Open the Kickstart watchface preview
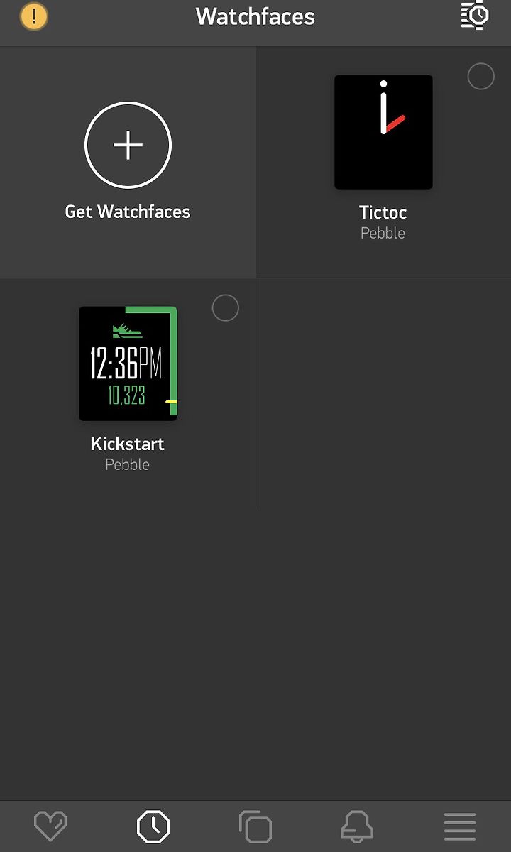 coord(128,364)
